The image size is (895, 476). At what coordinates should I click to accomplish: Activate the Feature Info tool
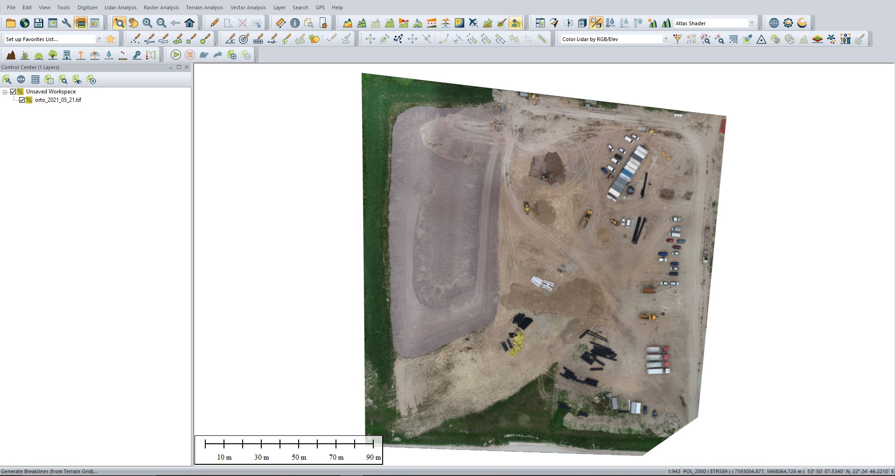pos(294,23)
